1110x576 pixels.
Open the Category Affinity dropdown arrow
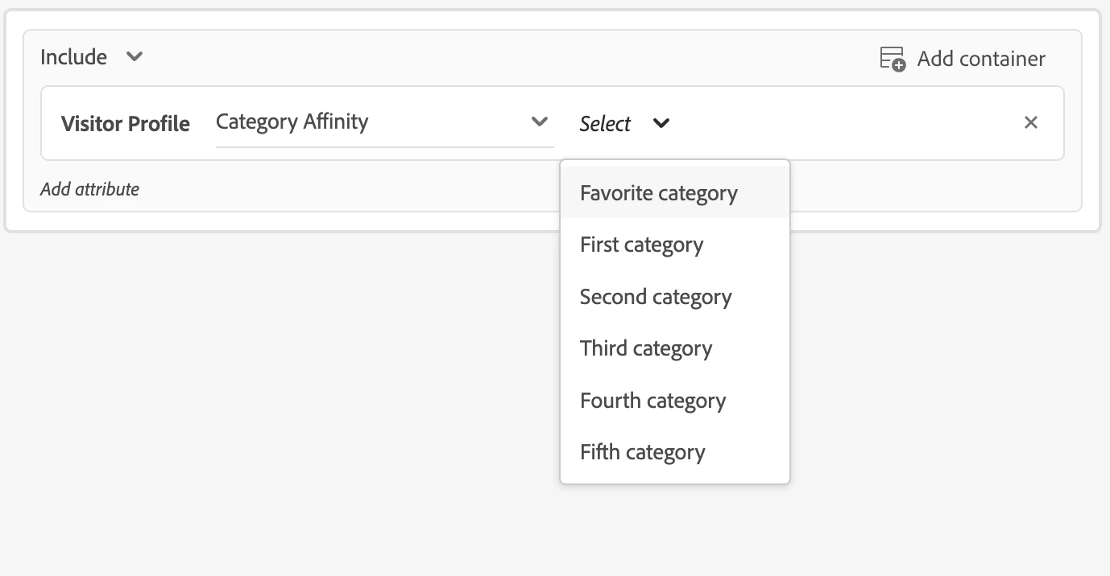(x=540, y=122)
